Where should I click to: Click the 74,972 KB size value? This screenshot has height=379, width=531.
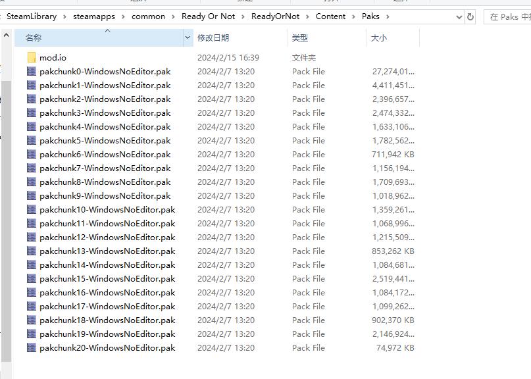395,348
